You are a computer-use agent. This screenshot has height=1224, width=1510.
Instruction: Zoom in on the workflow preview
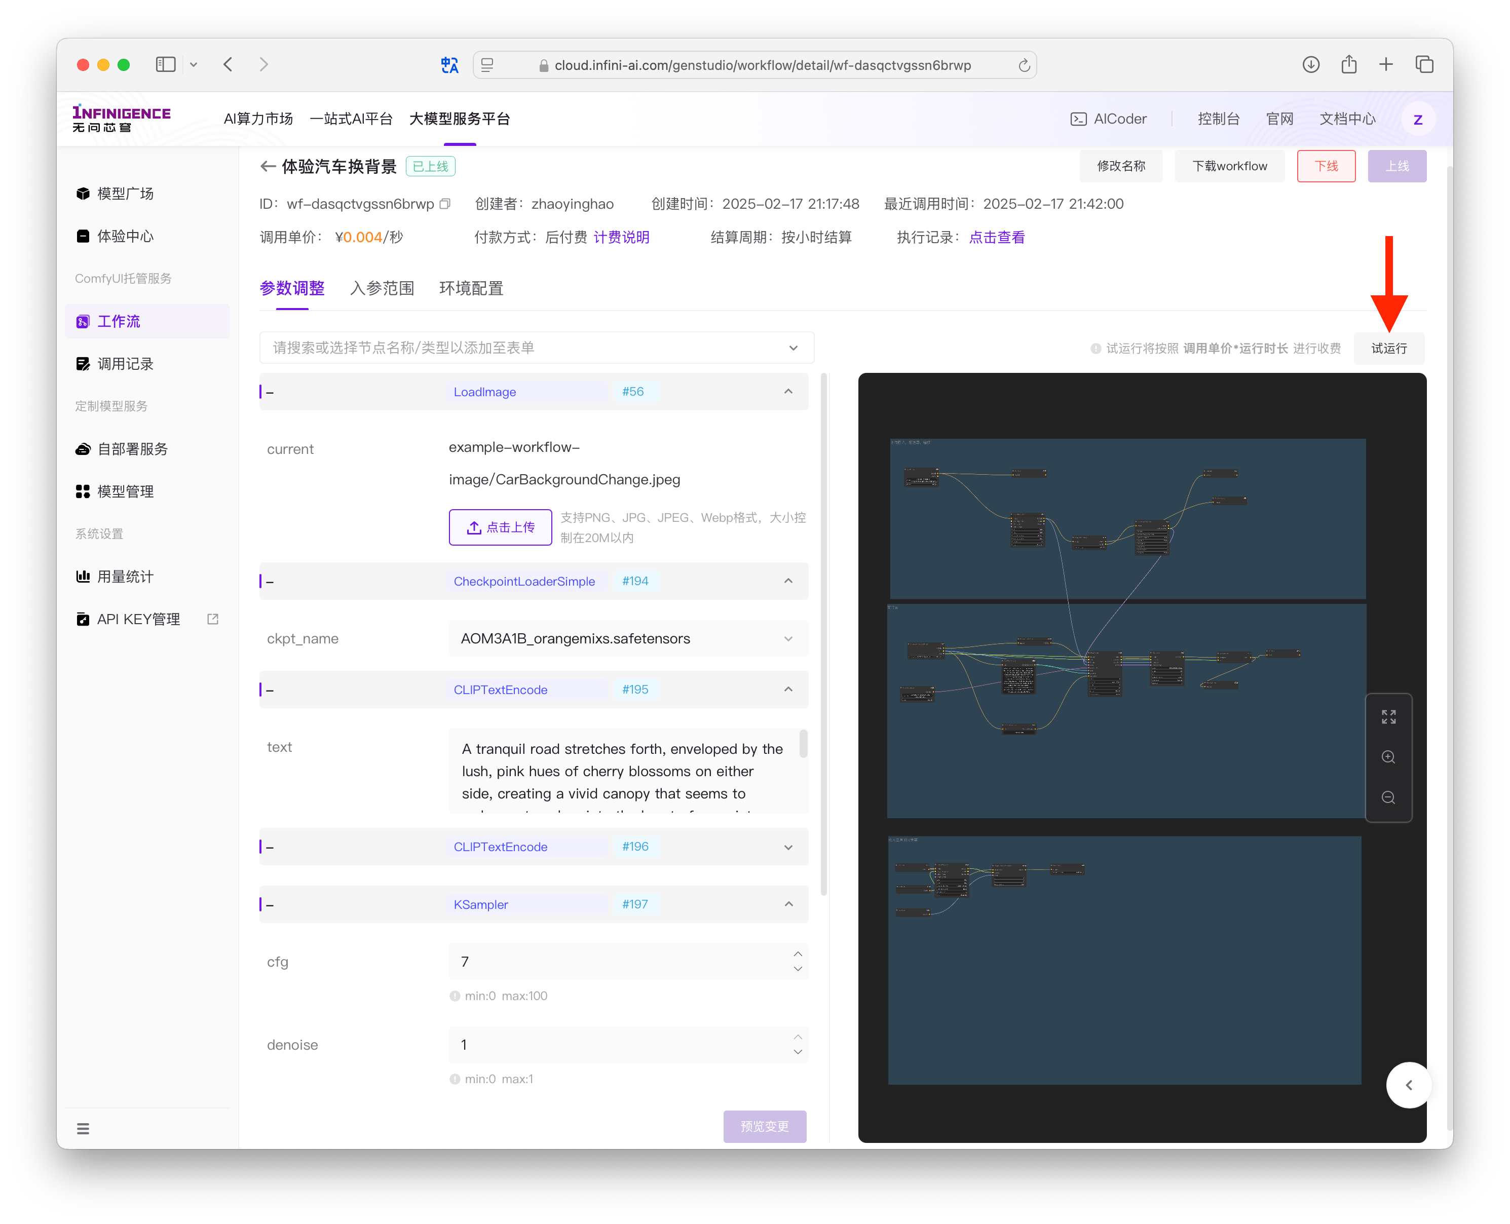point(1389,757)
